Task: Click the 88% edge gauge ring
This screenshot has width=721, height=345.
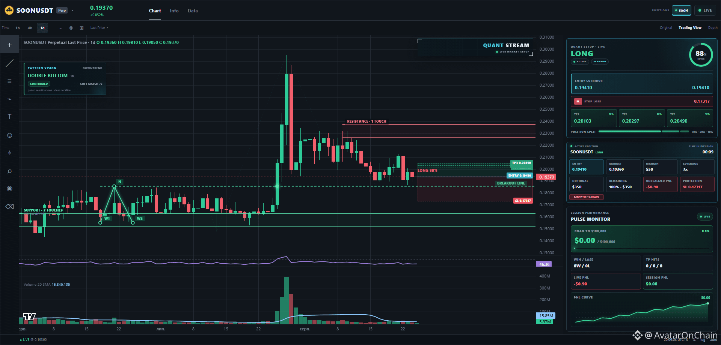Action: coord(701,55)
